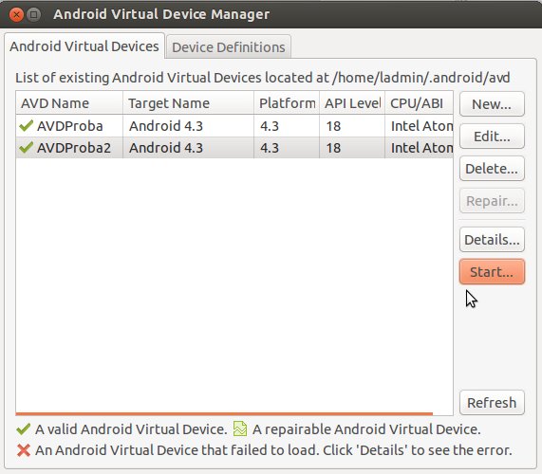
Task: Close the Android Virtual Device Manager window
Action: click(x=16, y=14)
